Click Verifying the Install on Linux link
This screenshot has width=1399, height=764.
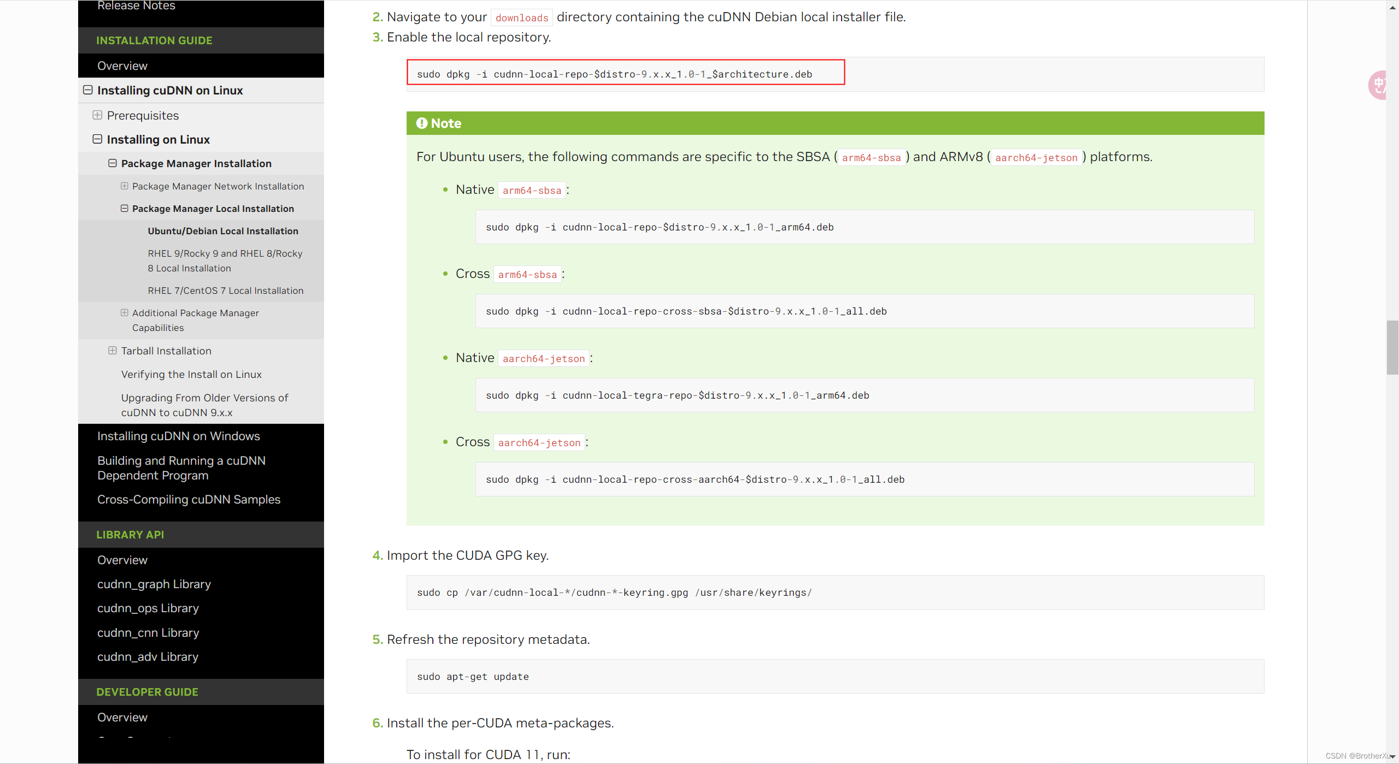pos(191,374)
